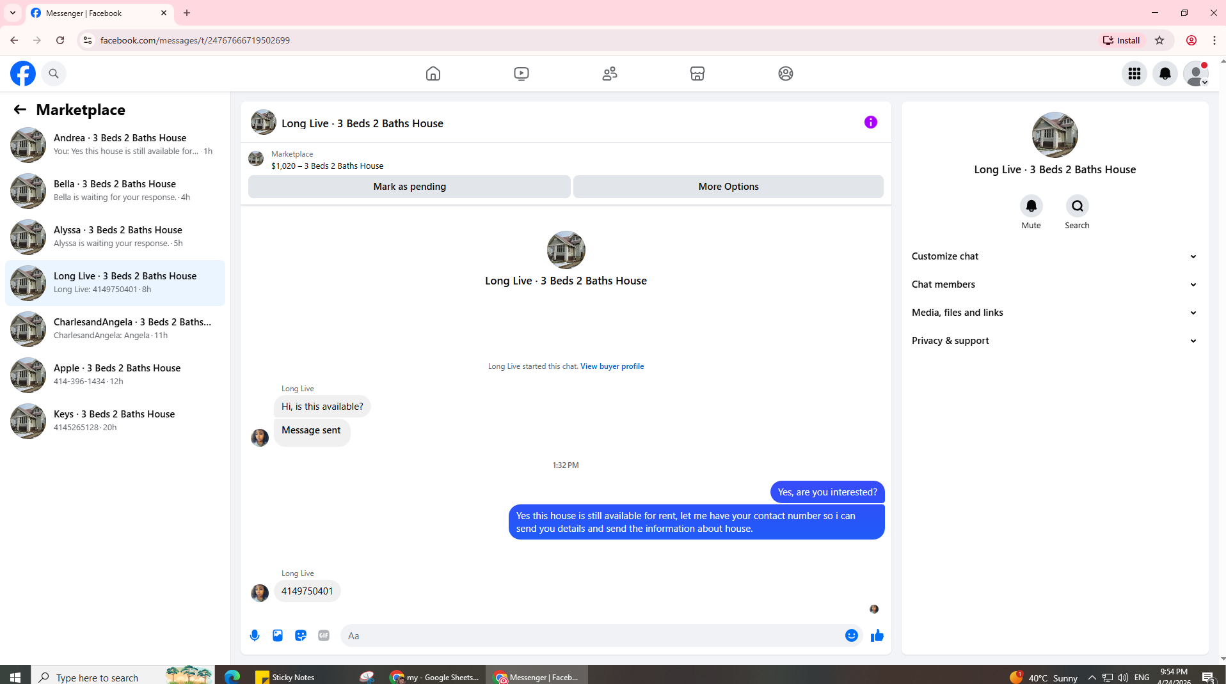This screenshot has height=684, width=1226.
Task: Select the Messenger | Facebook browser tab
Action: click(x=99, y=13)
